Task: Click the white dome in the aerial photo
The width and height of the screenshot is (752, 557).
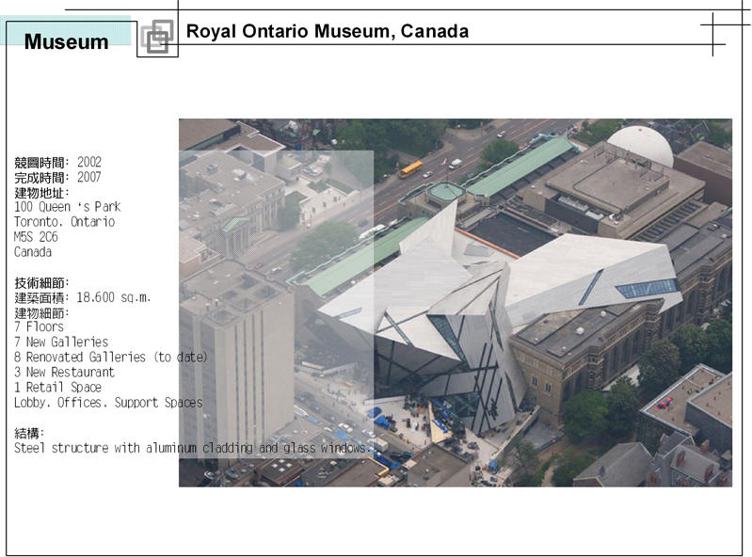Action: click(x=640, y=145)
